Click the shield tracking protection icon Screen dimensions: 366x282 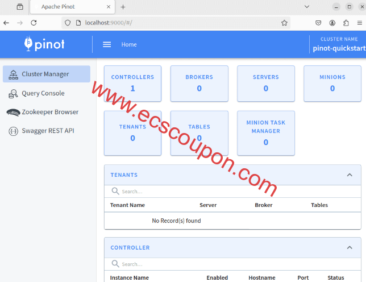point(68,23)
